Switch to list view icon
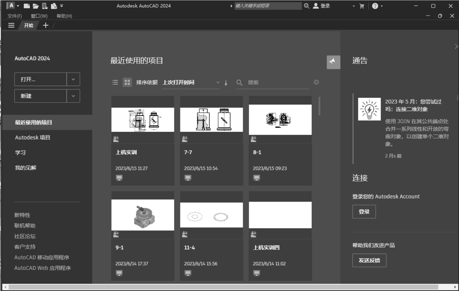The width and height of the screenshot is (459, 291). click(x=115, y=82)
